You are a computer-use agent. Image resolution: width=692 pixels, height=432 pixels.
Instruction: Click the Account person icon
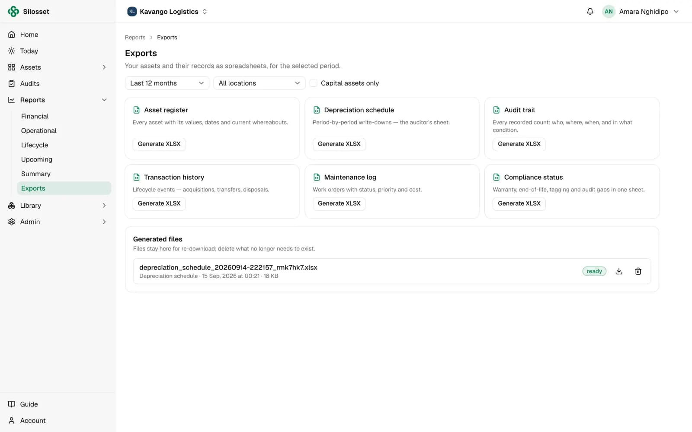click(12, 421)
